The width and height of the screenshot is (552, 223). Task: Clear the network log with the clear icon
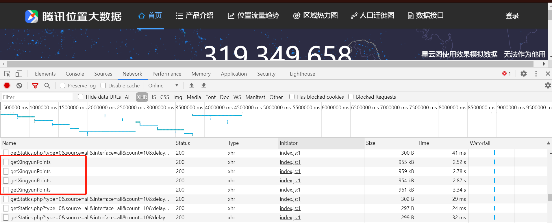[19, 85]
